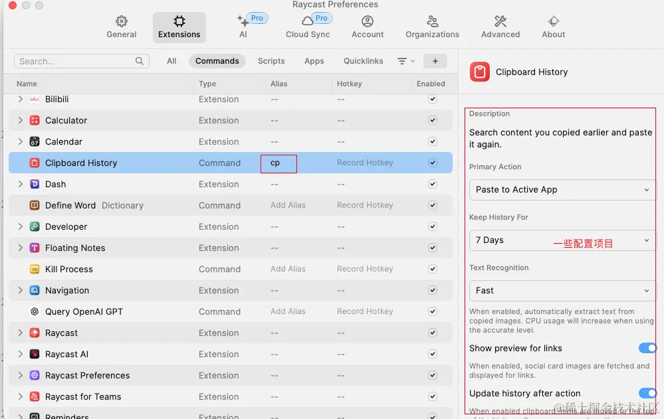Toggle Kill Process enabled checkbox
The height and width of the screenshot is (419, 664).
tap(432, 269)
